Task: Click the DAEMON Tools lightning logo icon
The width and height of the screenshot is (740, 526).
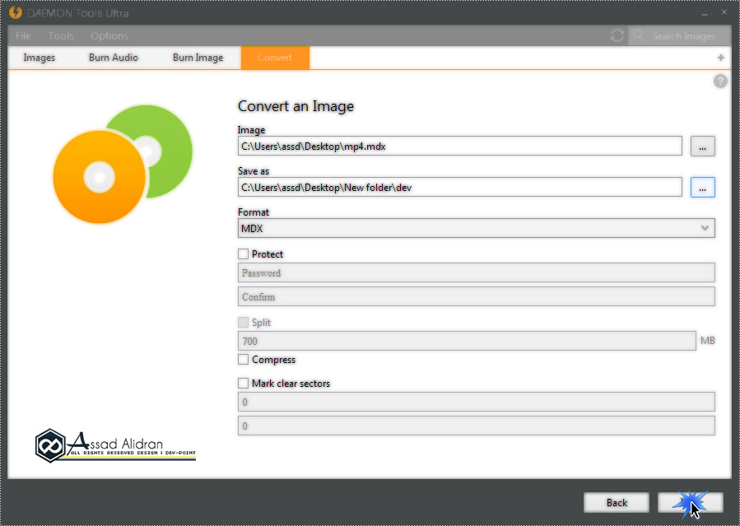Action: pos(16,12)
